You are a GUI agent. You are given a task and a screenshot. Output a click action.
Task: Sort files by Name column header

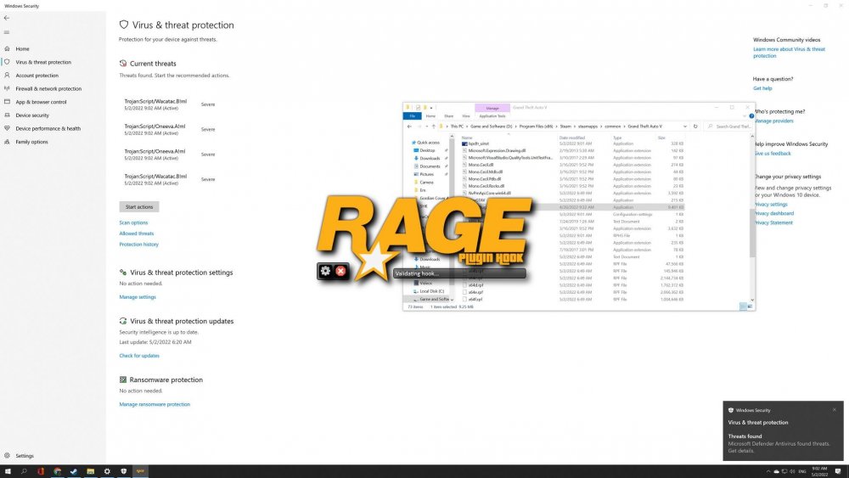[x=467, y=138]
